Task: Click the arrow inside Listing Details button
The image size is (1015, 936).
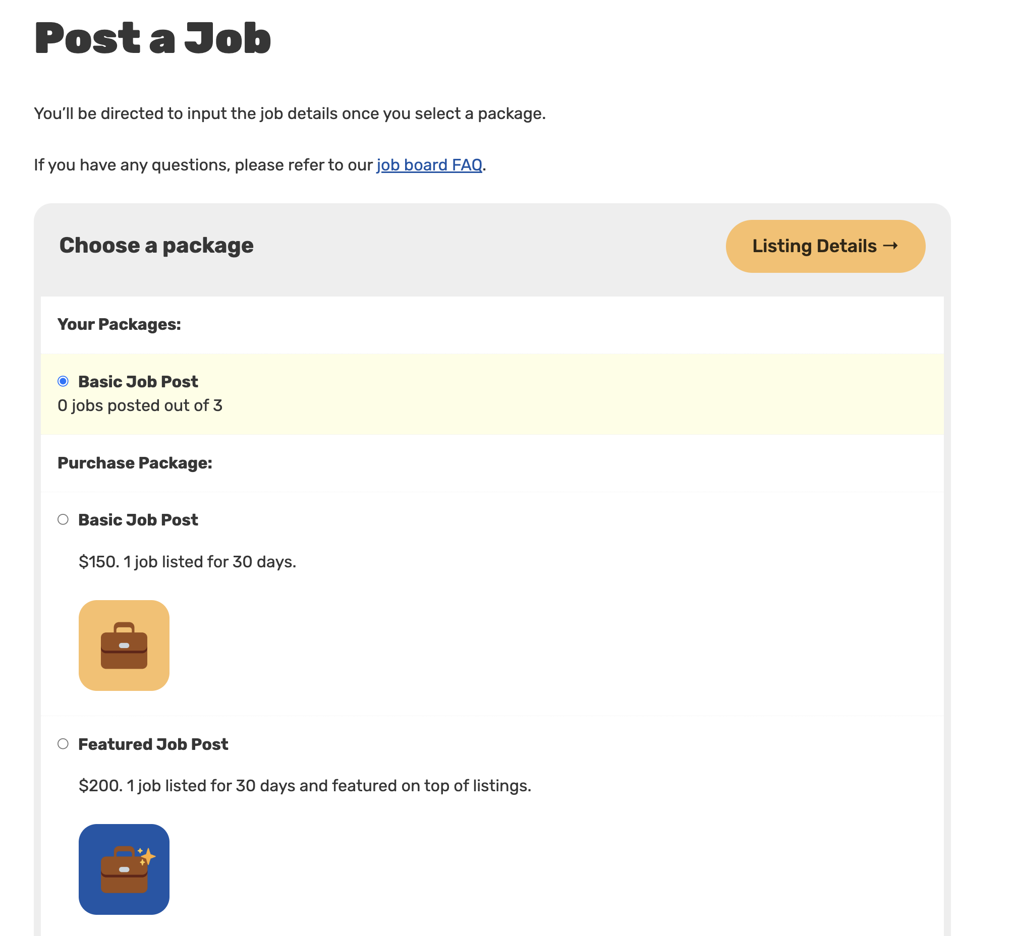Action: [890, 246]
